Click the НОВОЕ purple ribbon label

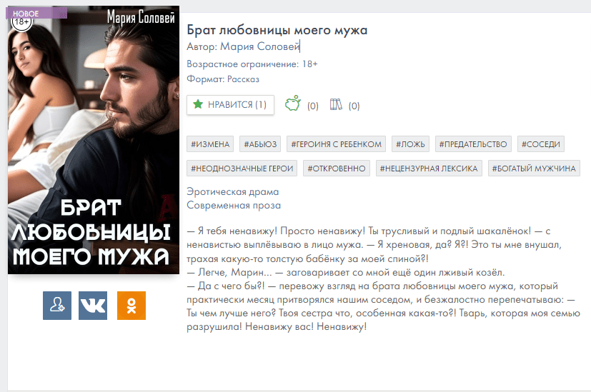point(36,13)
